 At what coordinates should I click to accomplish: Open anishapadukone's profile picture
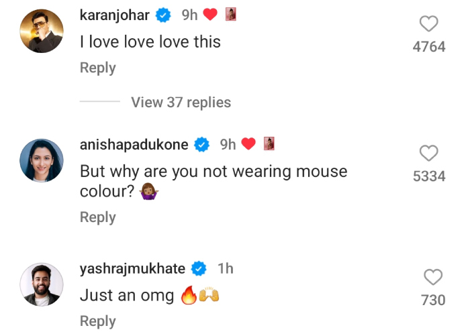pyautogui.click(x=42, y=160)
